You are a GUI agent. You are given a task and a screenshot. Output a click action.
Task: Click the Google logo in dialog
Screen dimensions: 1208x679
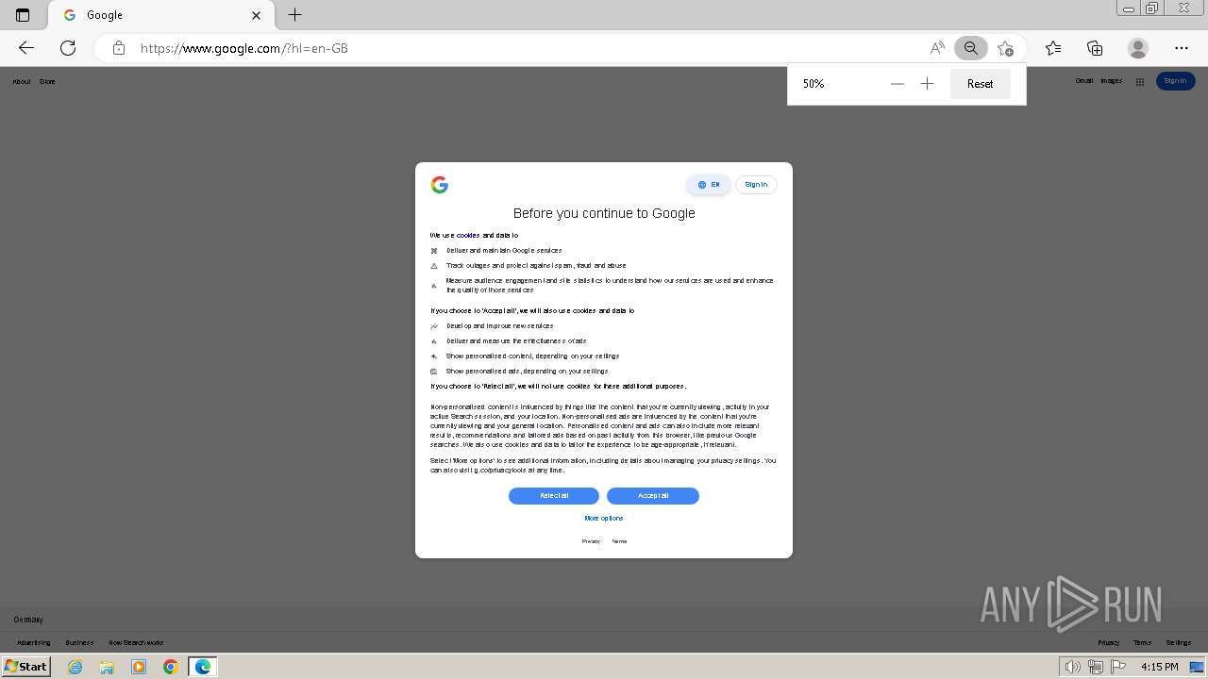439,185
